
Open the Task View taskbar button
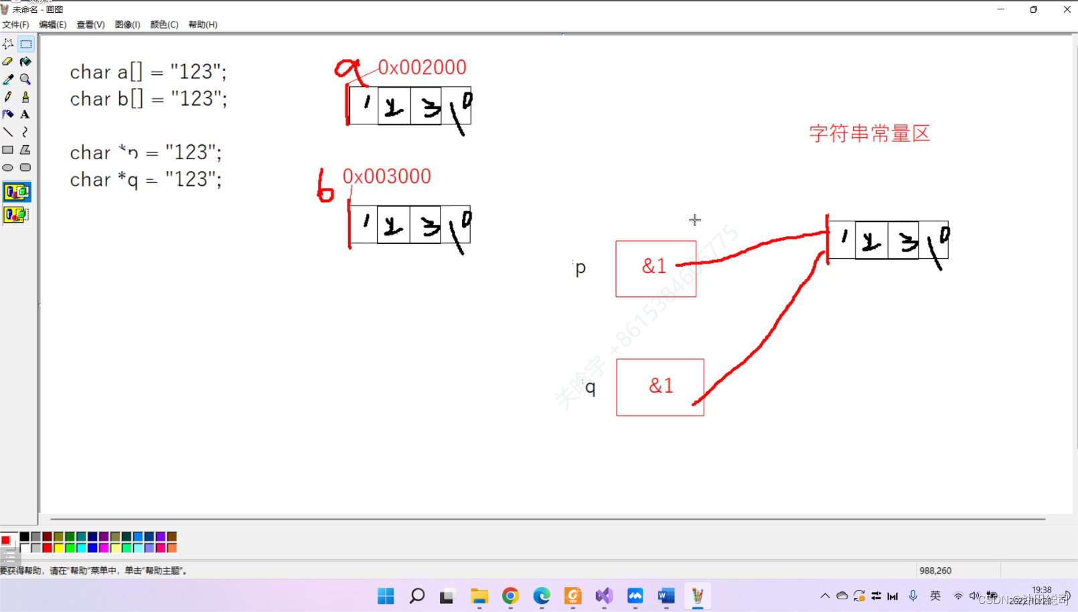pos(448,596)
